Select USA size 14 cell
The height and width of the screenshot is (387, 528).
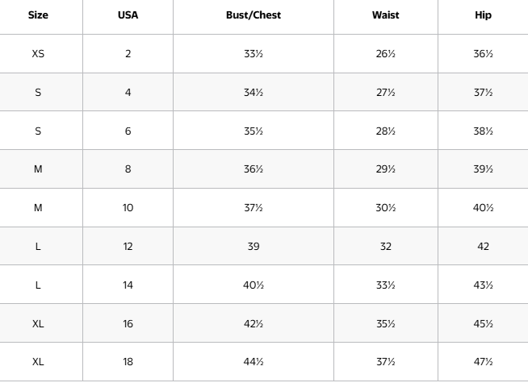pyautogui.click(x=128, y=285)
